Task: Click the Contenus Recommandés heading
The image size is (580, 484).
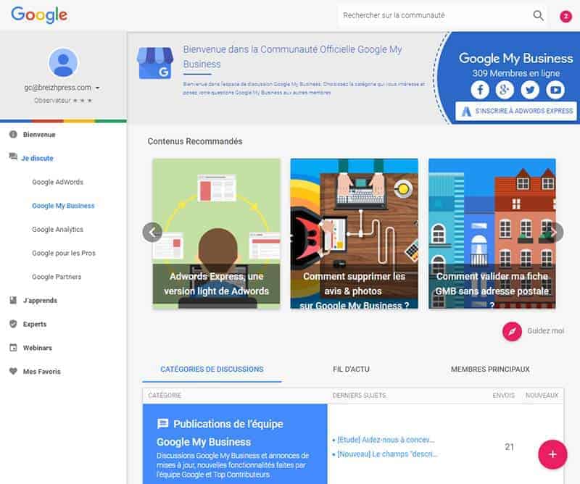Action: [195, 141]
